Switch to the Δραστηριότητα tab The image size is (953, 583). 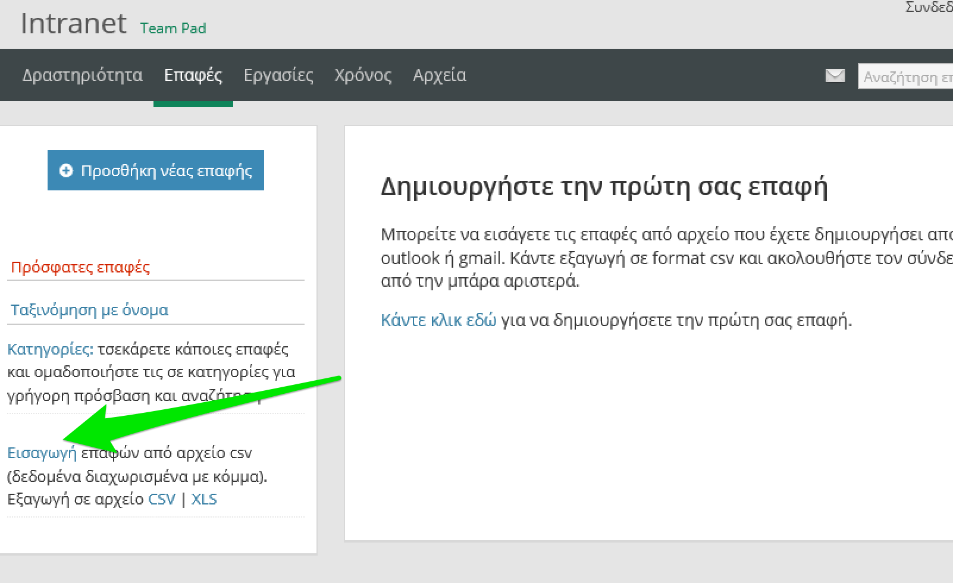click(x=83, y=75)
